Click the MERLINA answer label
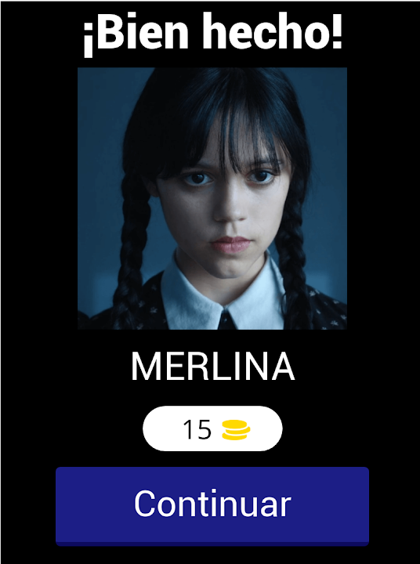Viewport: 420px width, 564px height. [x=212, y=367]
